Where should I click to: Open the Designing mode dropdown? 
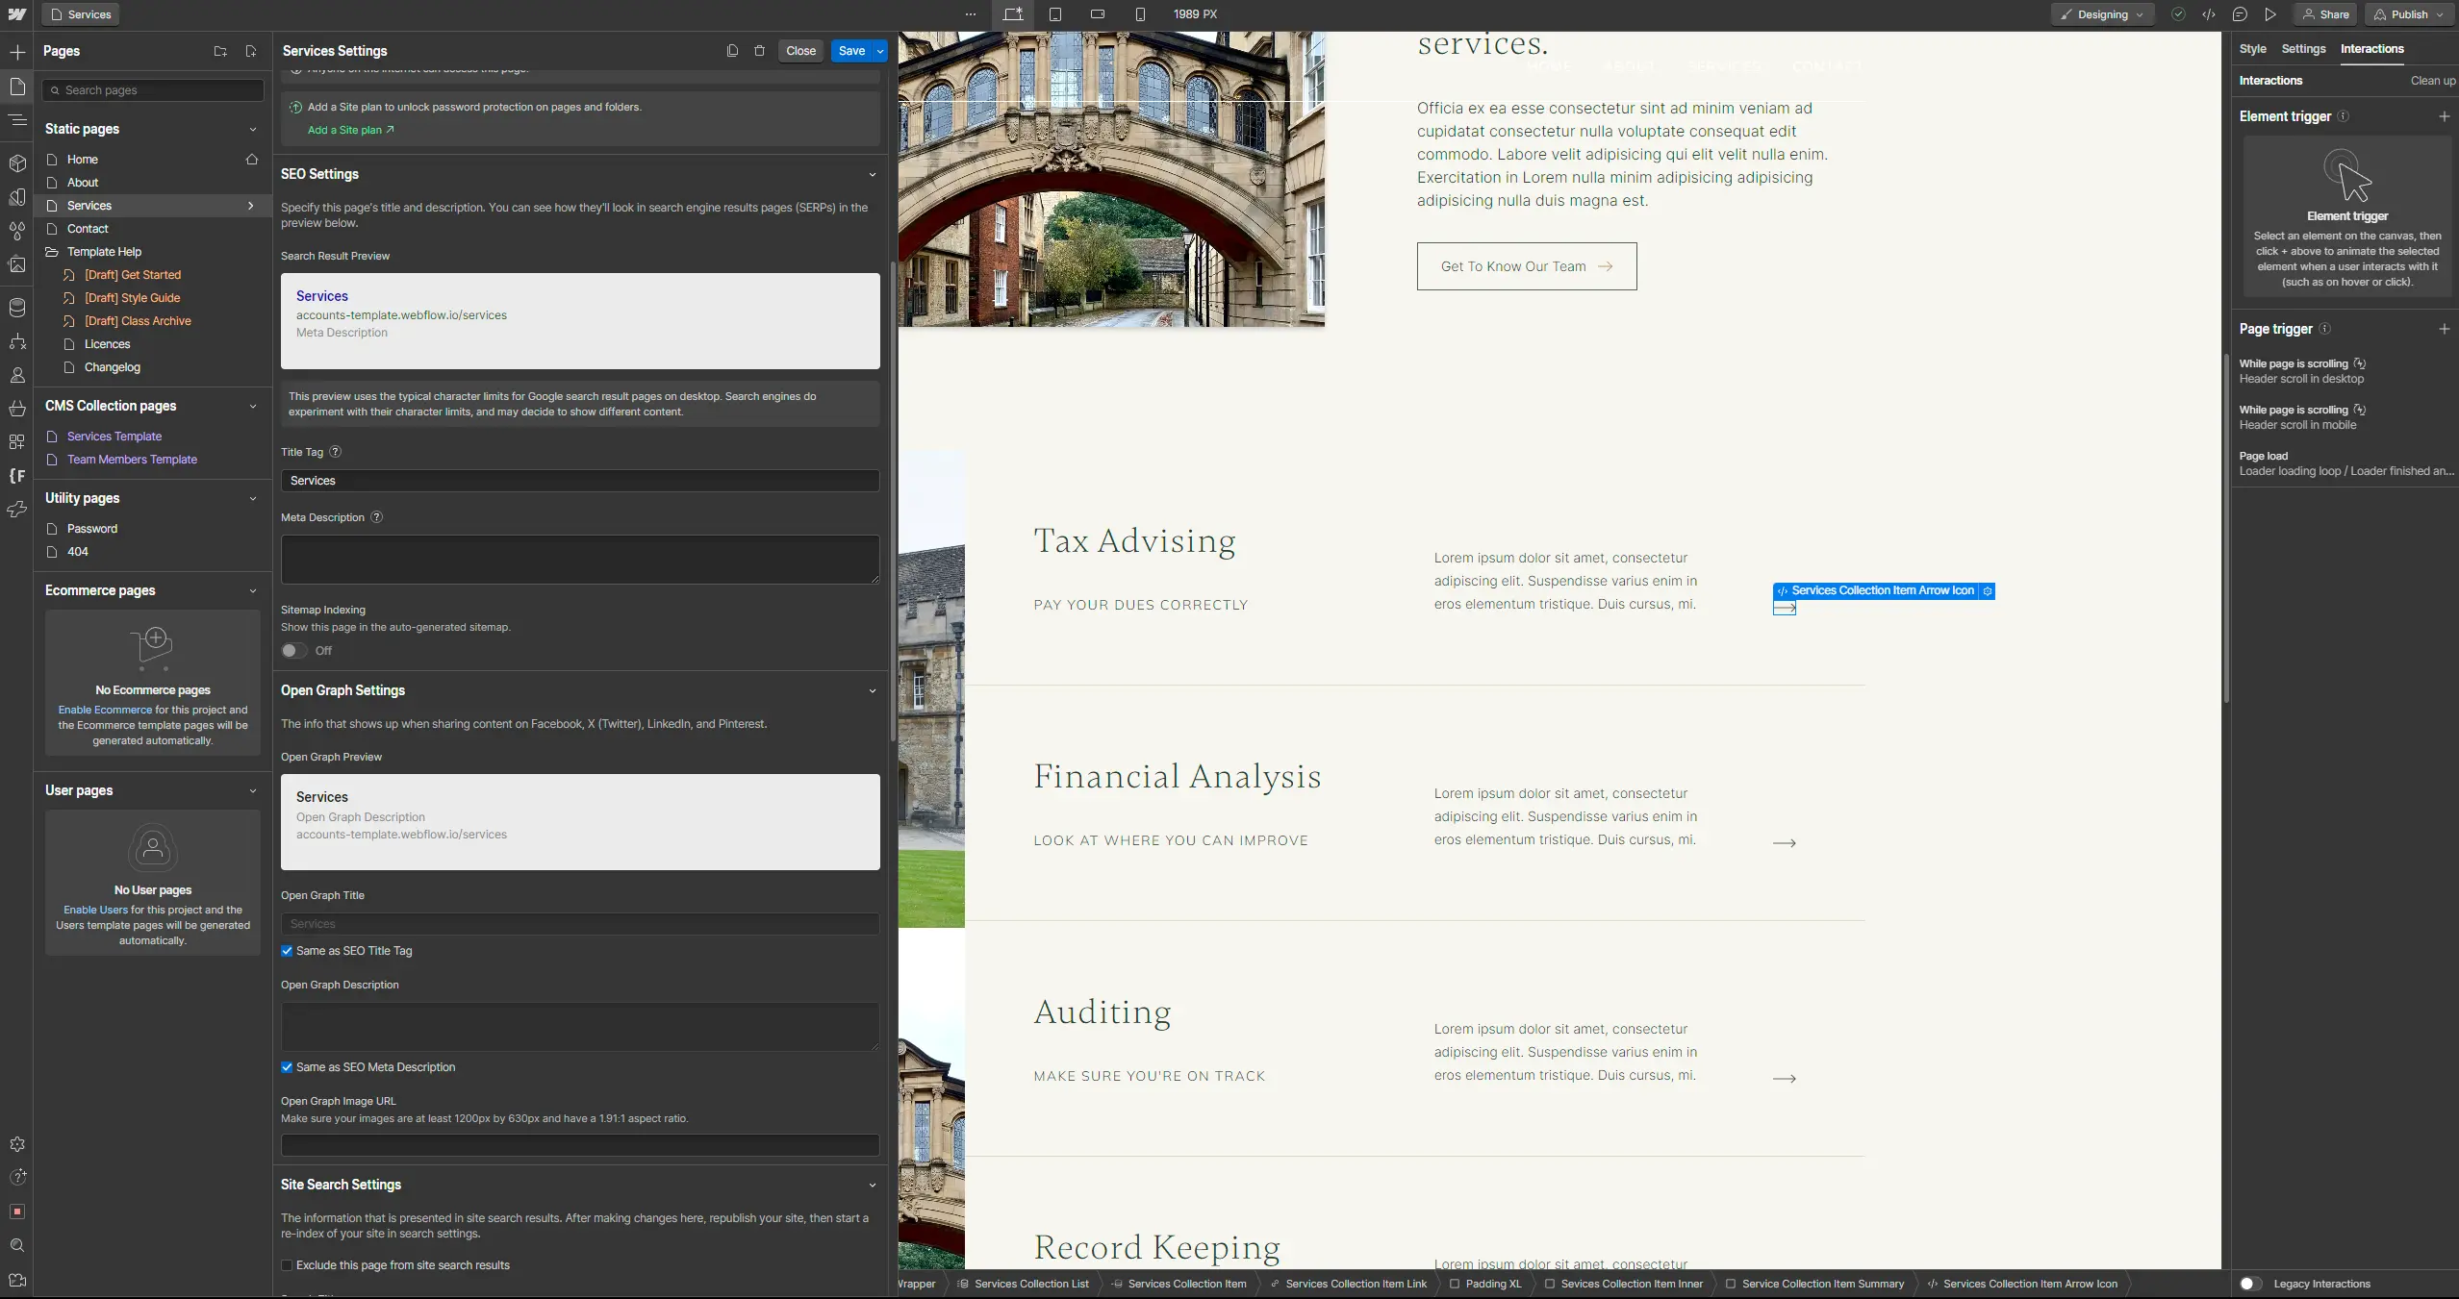click(2102, 14)
